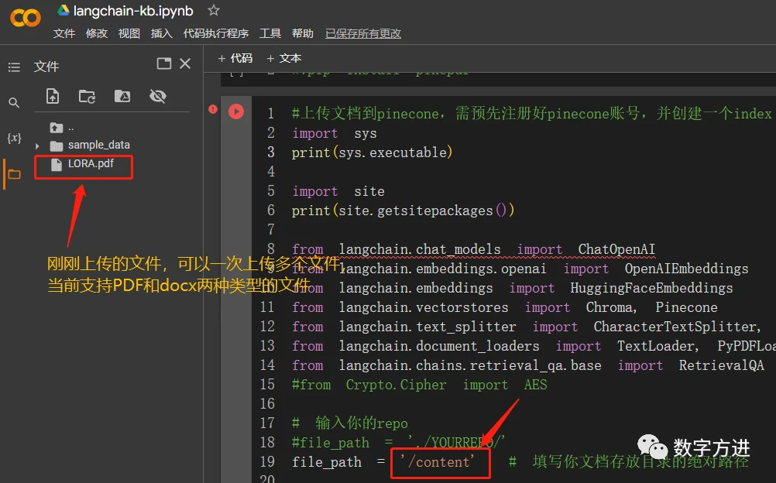
Task: Run the code cell play button
Action: click(236, 111)
